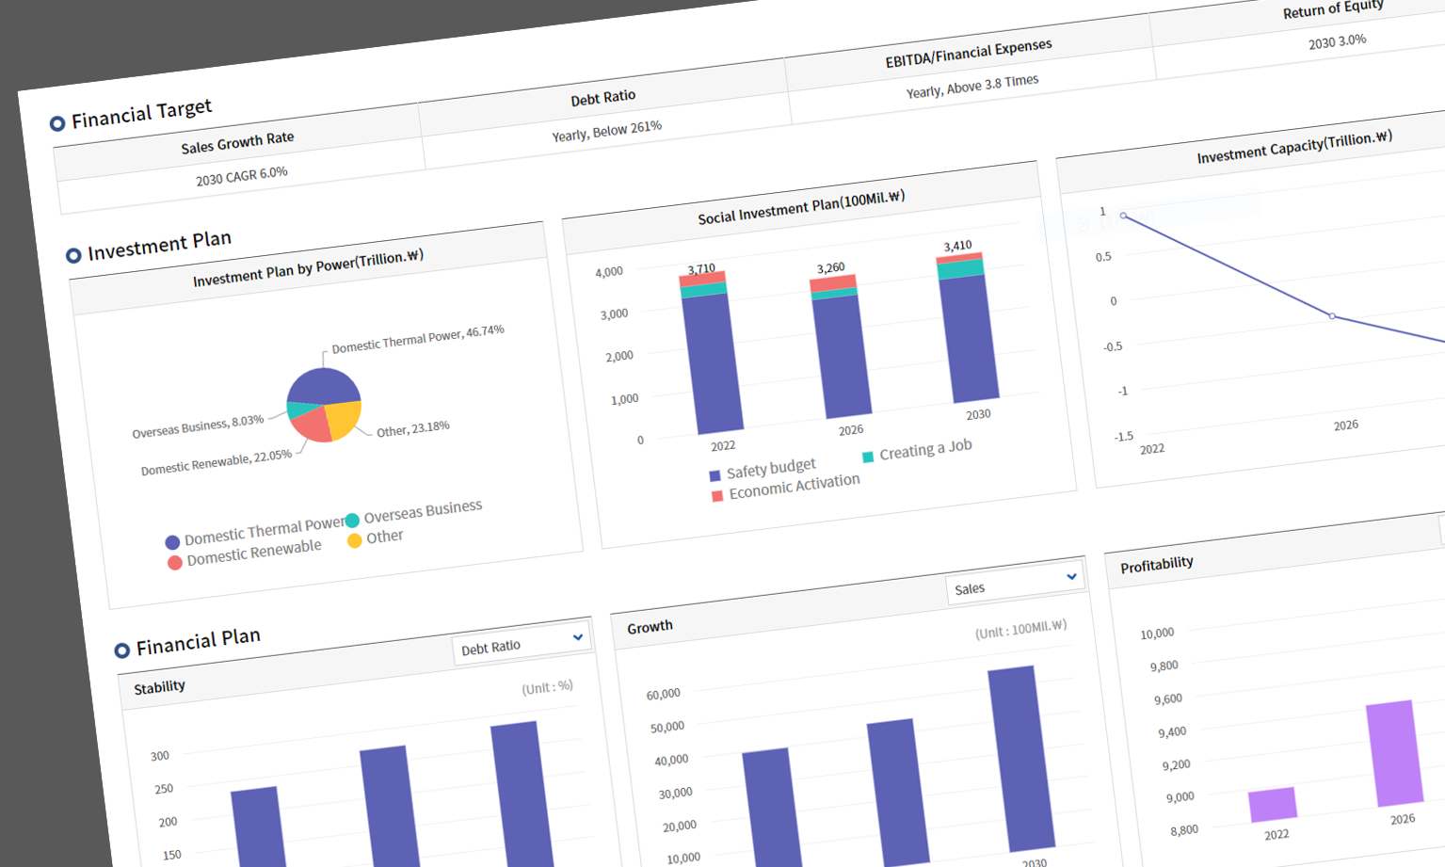
Task: Click the Investment Plan section bullet icon
Action: click(73, 255)
